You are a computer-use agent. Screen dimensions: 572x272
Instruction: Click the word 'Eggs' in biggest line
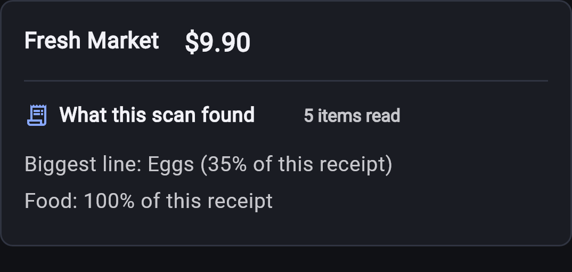coord(171,164)
